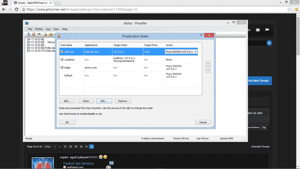The image size is (300, 169).
Task: Uncheck the safervpn rule checkbox
Action: point(62,52)
